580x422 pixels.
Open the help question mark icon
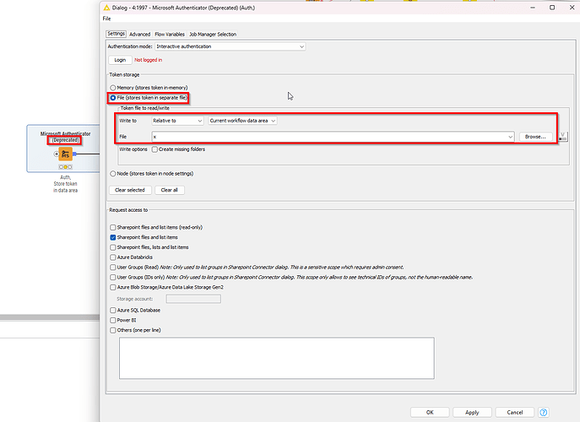[x=544, y=412]
